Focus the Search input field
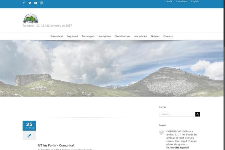 point(177,114)
